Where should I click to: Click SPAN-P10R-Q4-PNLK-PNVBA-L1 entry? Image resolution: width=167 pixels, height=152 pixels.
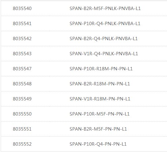(105, 23)
